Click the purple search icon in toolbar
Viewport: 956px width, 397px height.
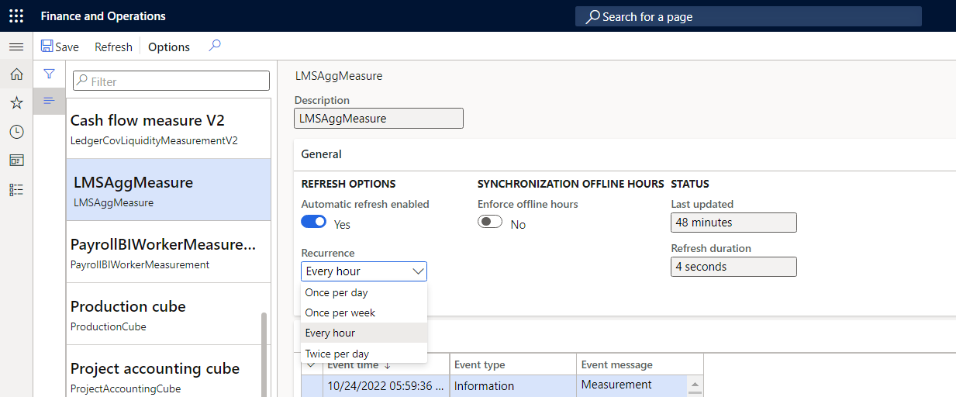click(215, 47)
